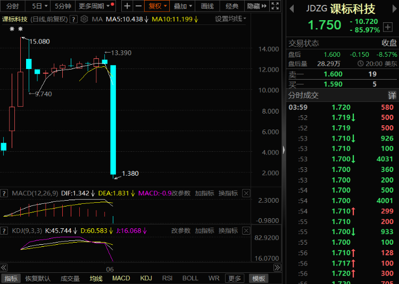The width and height of the screenshot is (399, 284).
Task: Open 模板 template button
Action: [259, 278]
